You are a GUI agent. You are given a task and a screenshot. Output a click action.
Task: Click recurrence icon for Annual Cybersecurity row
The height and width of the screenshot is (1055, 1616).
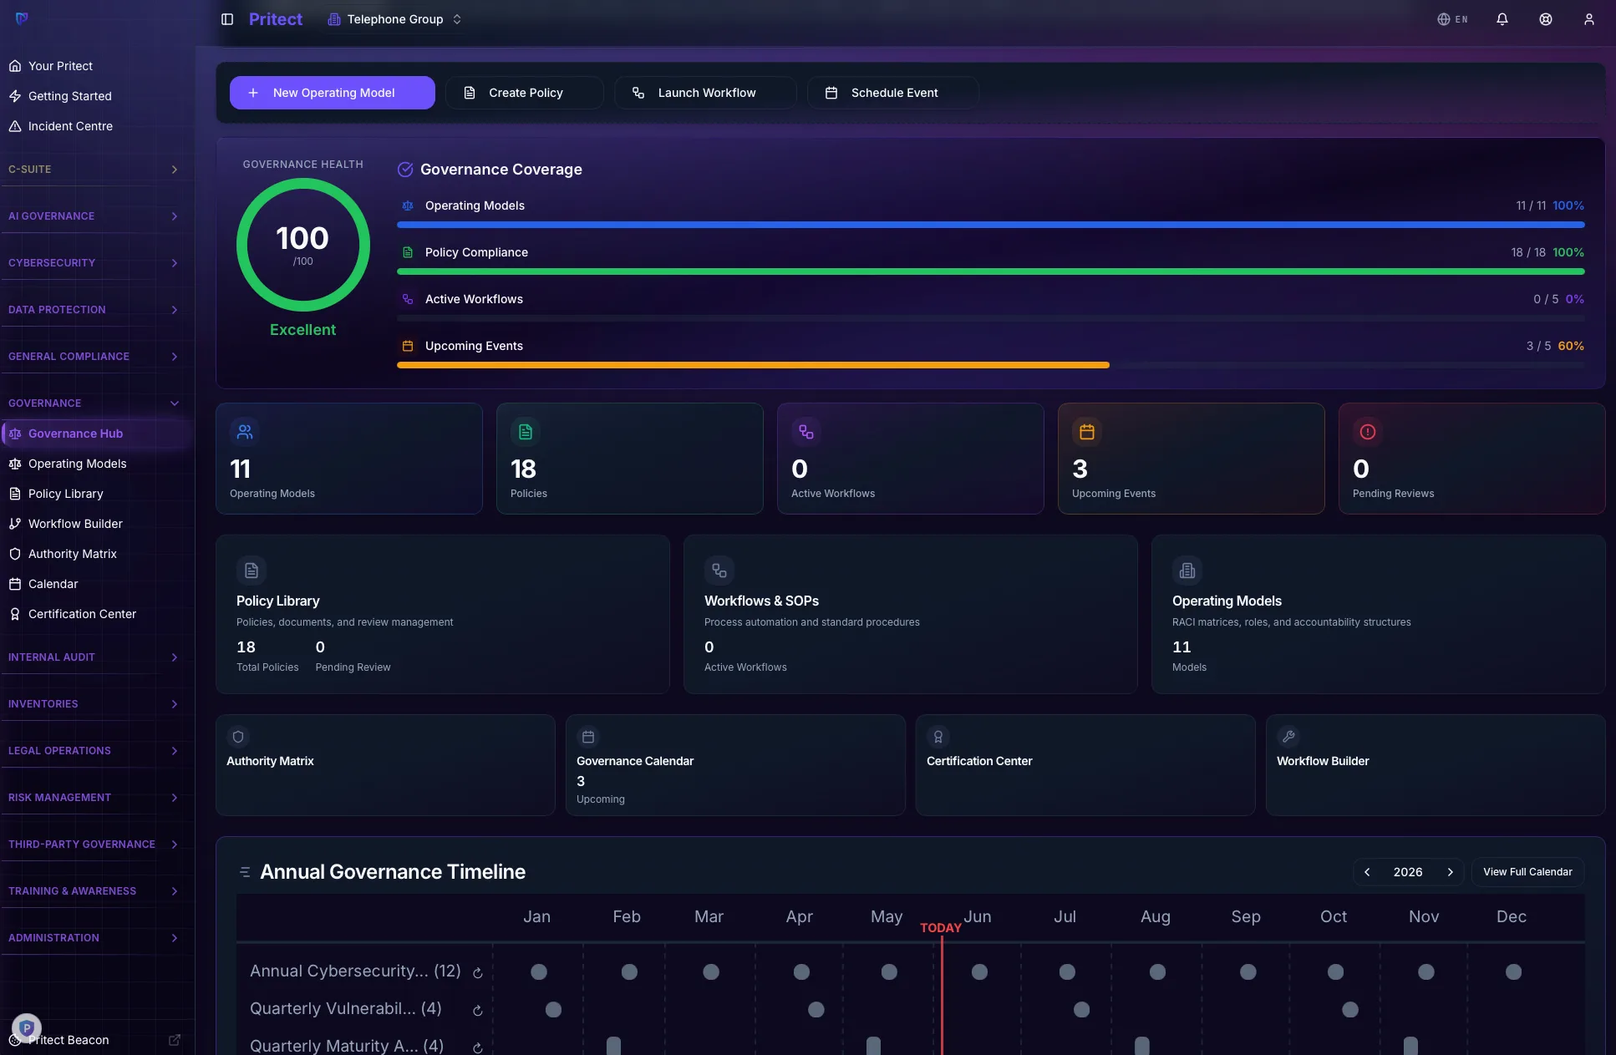tap(478, 973)
